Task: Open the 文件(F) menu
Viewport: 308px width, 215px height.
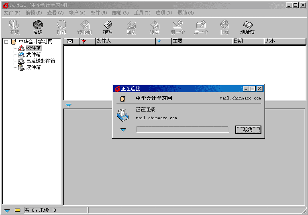Action: pyautogui.click(x=12, y=13)
